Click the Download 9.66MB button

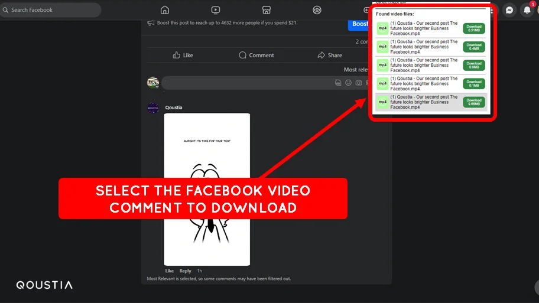(x=473, y=102)
